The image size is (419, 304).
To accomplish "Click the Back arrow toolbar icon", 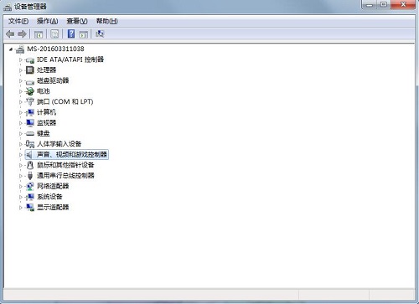I will coord(10,34).
